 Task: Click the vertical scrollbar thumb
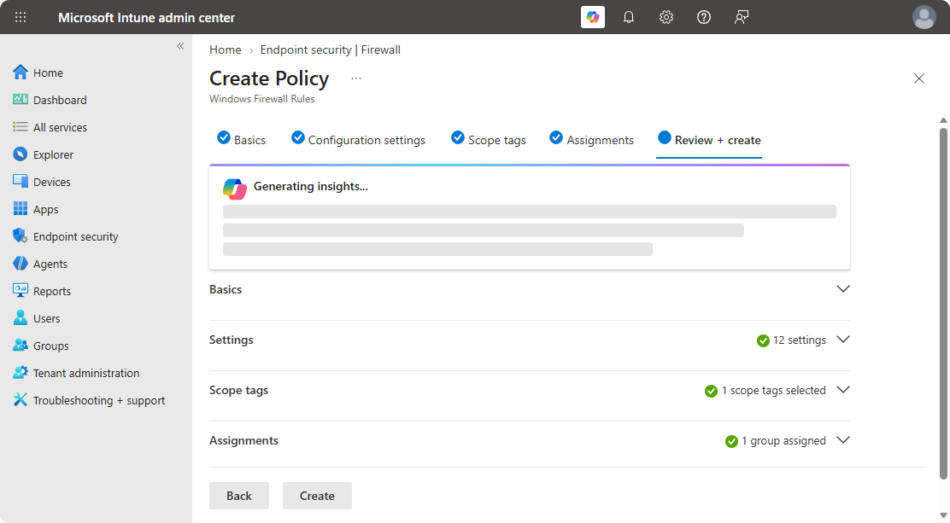click(x=943, y=303)
